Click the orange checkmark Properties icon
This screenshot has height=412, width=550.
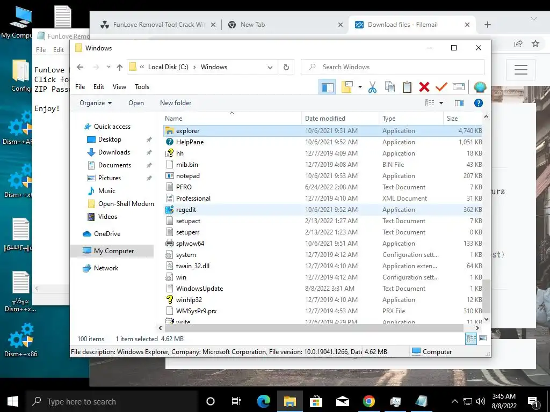tap(442, 86)
